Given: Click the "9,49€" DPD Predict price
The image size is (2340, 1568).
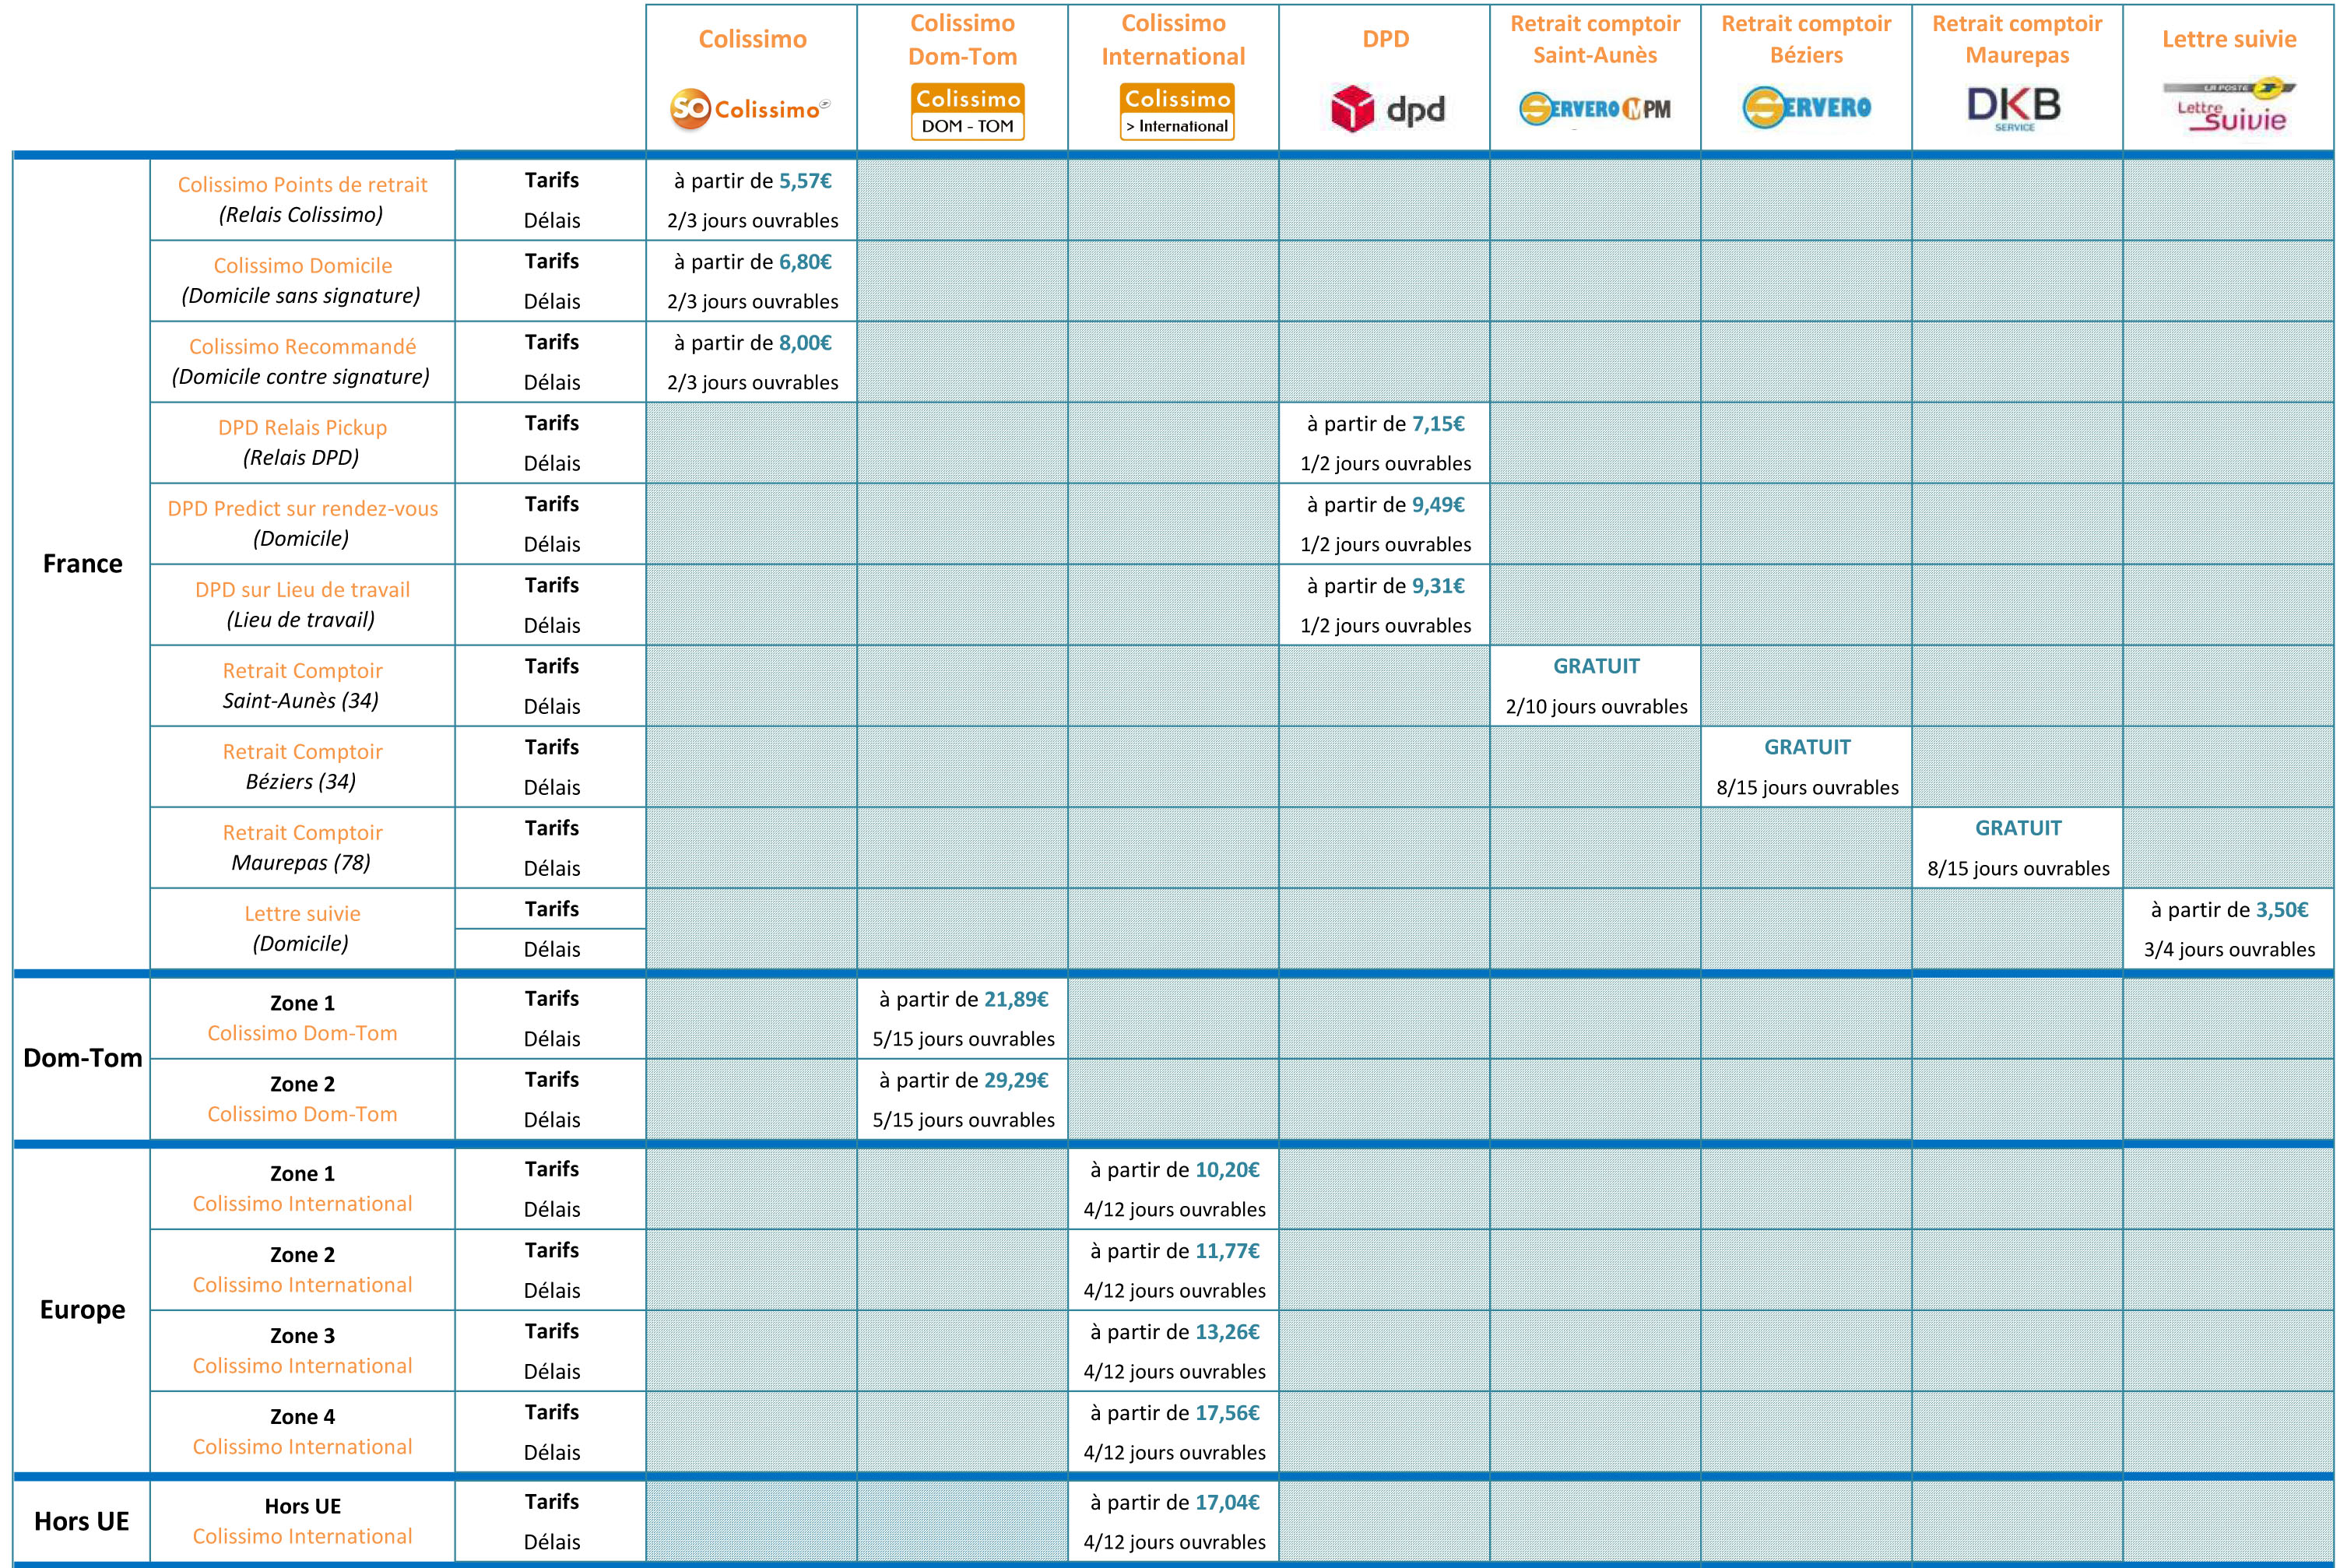Looking at the screenshot, I should click(1439, 505).
